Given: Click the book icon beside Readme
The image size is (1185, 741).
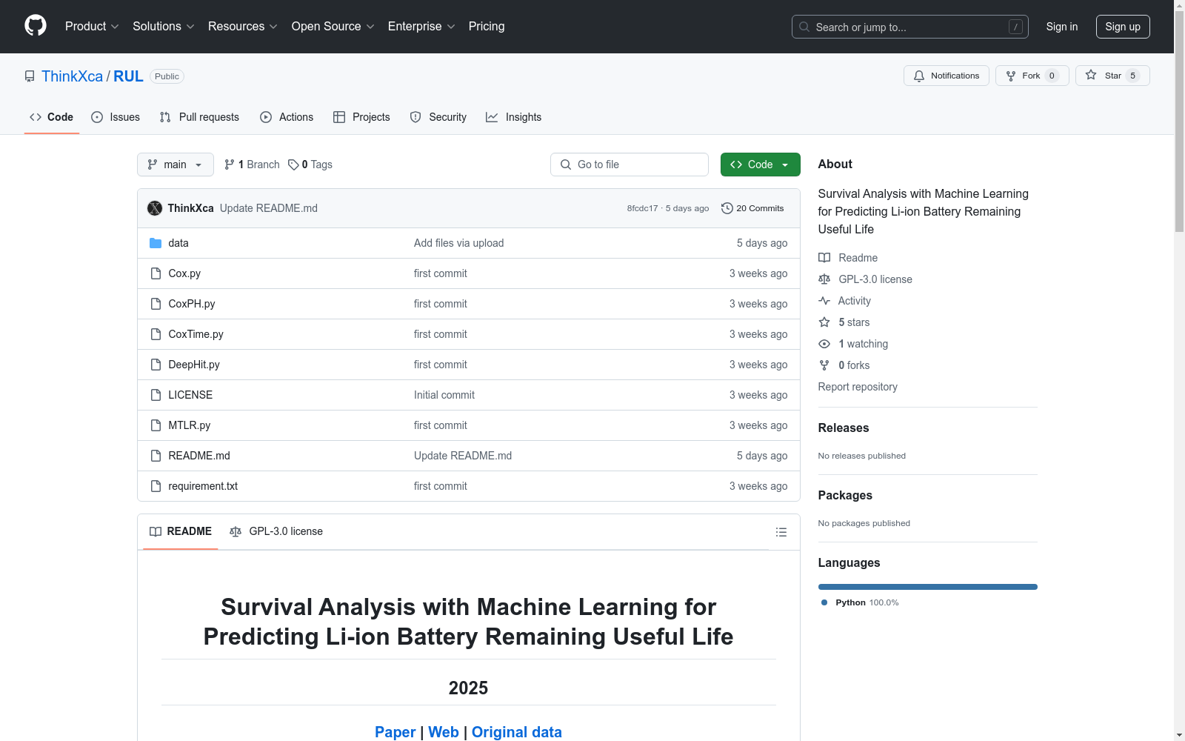Looking at the screenshot, I should (824, 258).
